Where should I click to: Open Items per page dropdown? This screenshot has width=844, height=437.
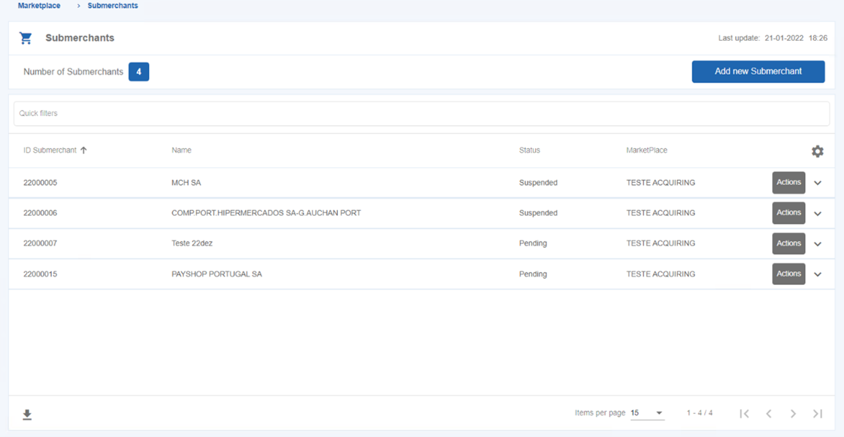[647, 413]
